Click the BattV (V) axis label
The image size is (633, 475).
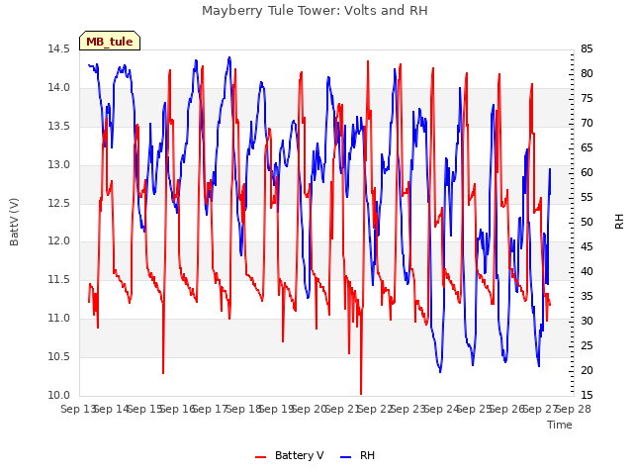[x=14, y=222]
